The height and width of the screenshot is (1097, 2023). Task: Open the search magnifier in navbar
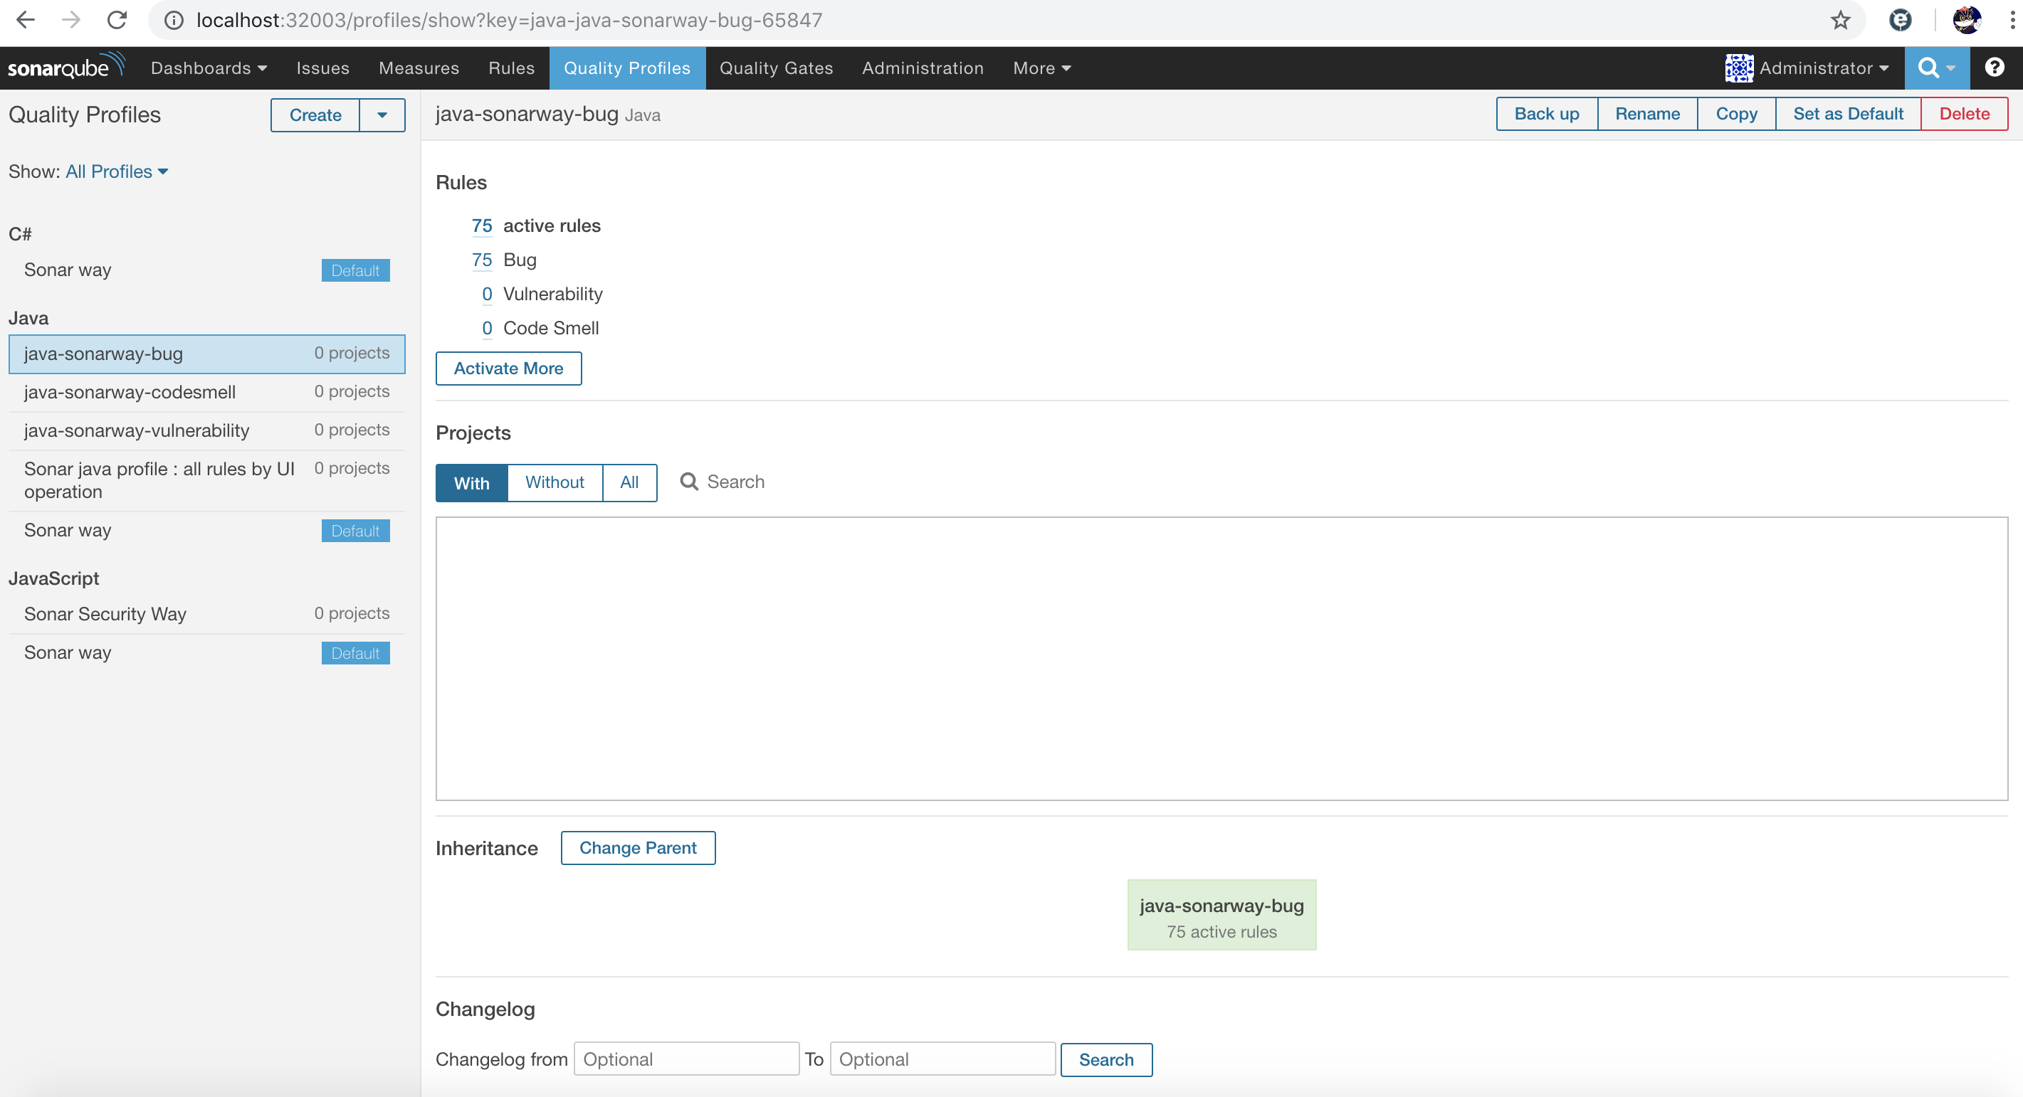coord(1928,68)
